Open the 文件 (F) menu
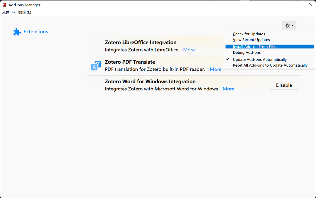Screen dimensions: 316x198 pyautogui.click(x=8, y=12)
